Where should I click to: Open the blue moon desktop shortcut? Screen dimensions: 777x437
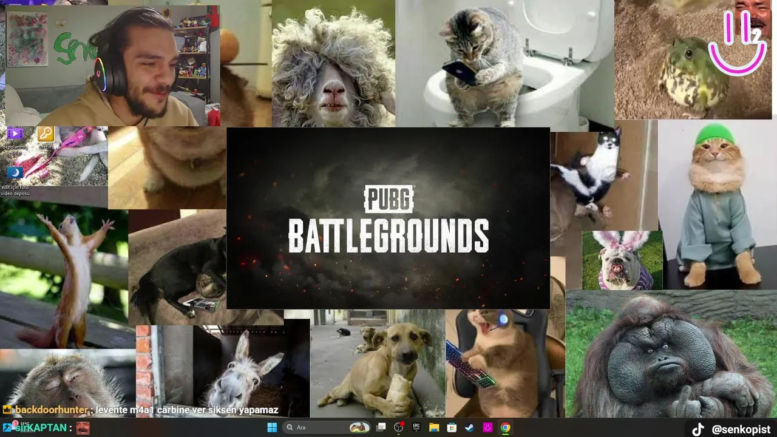[15, 181]
